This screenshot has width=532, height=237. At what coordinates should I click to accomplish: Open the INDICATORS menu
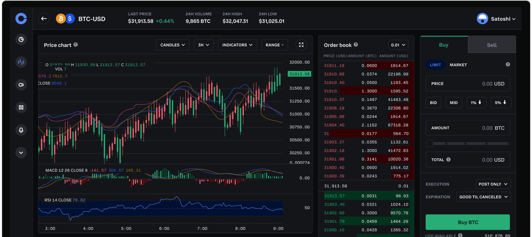coord(237,45)
